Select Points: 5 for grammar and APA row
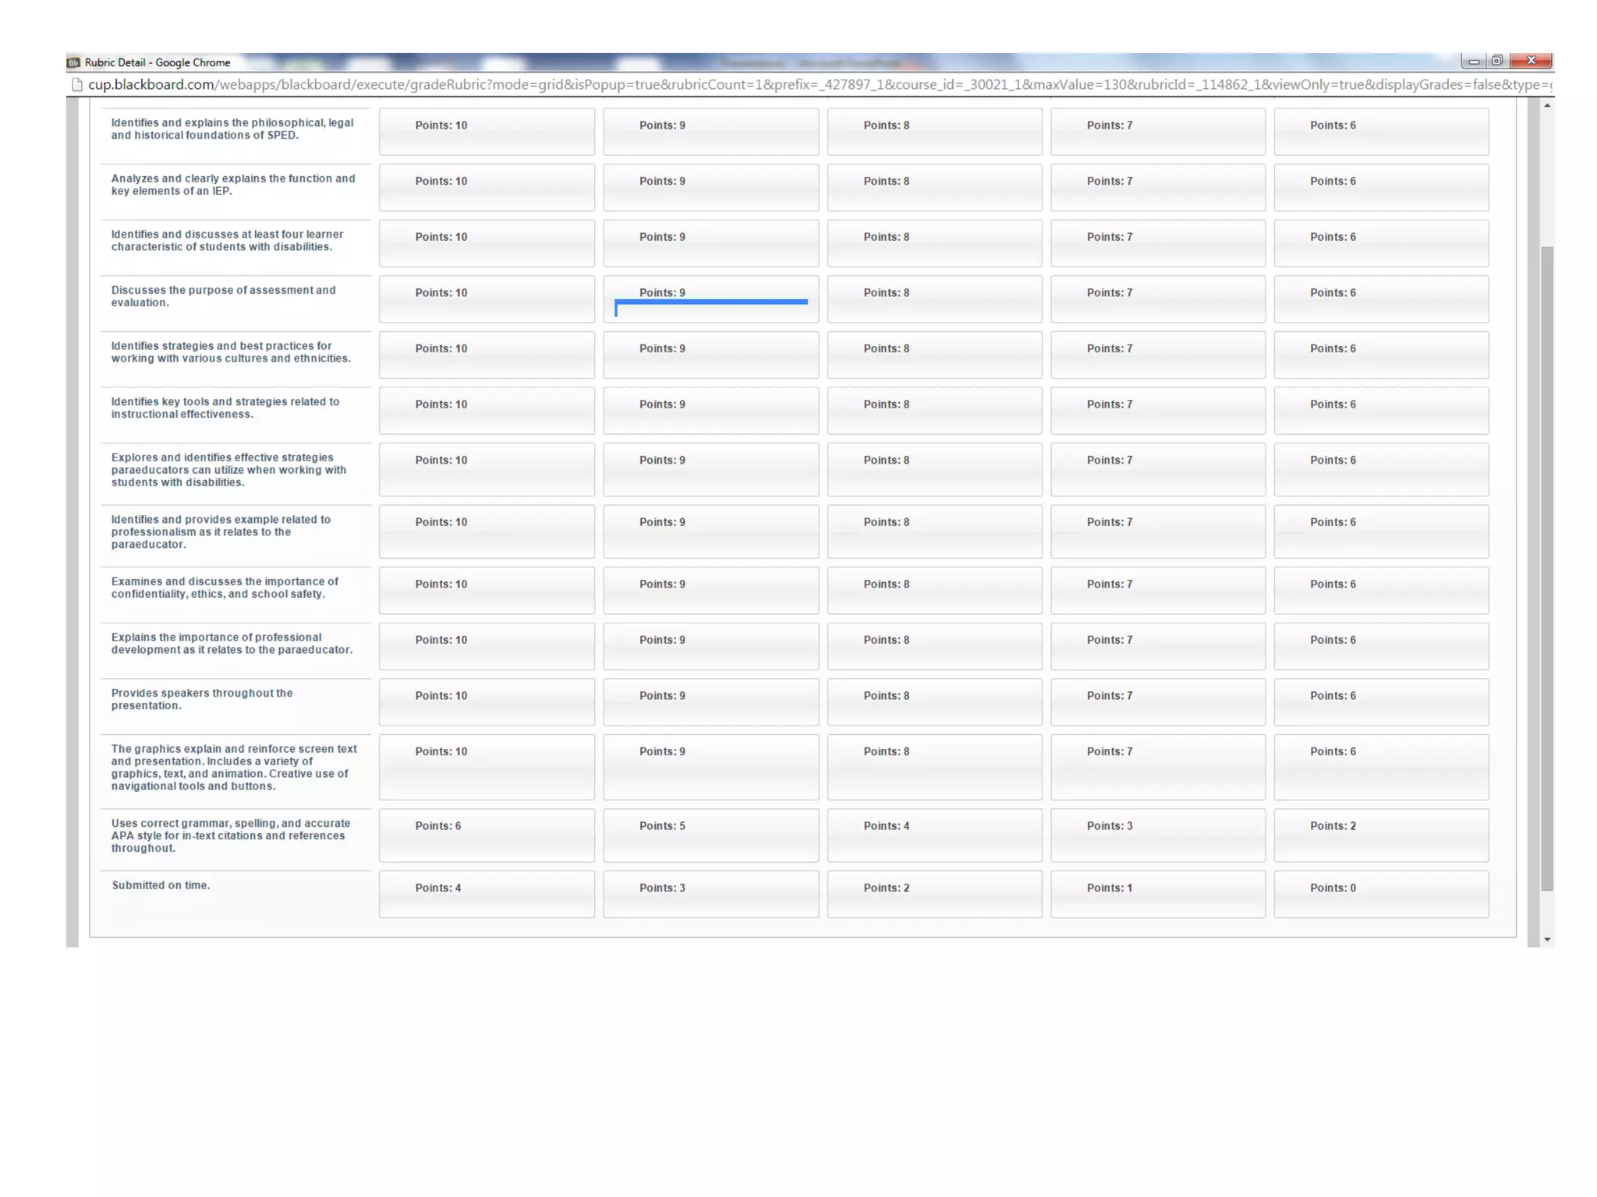 pyautogui.click(x=710, y=835)
